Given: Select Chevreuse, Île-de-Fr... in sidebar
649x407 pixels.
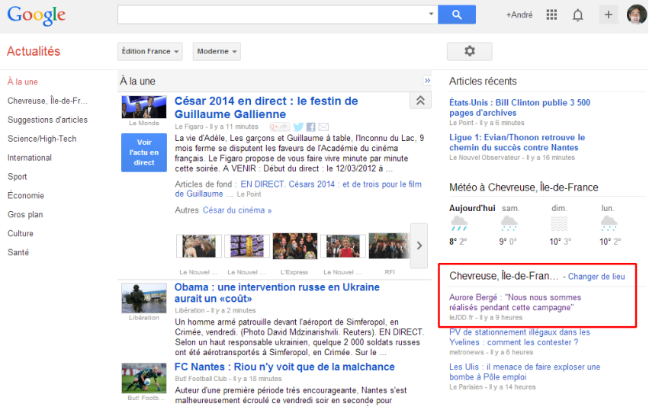Looking at the screenshot, I should point(47,101).
